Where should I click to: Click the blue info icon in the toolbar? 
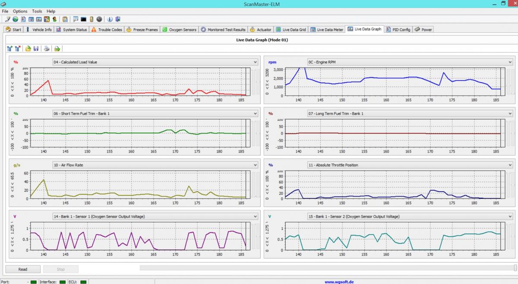pyautogui.click(x=110, y=19)
